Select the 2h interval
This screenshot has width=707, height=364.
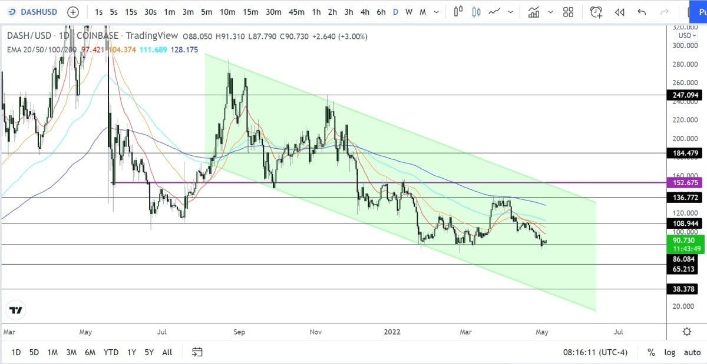point(332,12)
